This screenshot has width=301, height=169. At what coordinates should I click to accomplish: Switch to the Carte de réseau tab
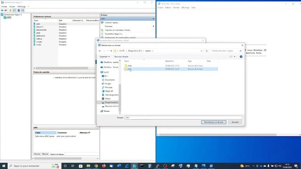[x=57, y=154]
